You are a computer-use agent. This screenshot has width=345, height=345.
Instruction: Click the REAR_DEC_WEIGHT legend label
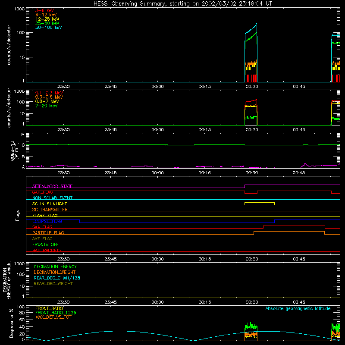(x=53, y=284)
